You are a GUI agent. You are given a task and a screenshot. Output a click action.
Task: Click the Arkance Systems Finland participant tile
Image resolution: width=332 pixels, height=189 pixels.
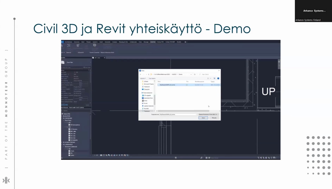coord(313,11)
